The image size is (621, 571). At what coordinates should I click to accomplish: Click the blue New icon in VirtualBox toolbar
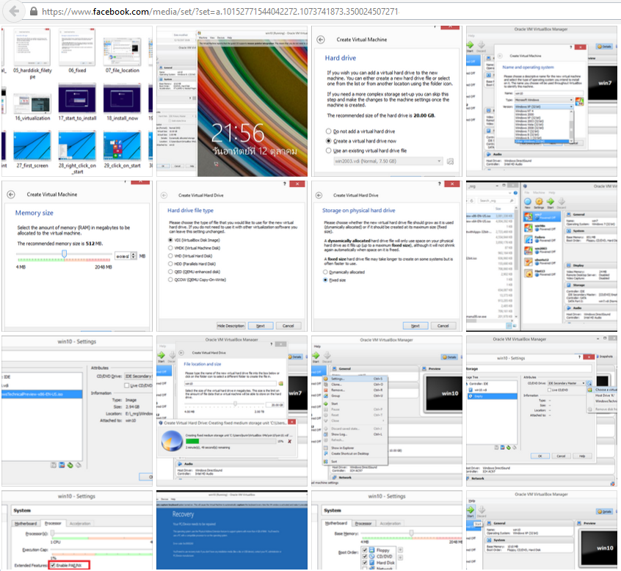click(528, 201)
